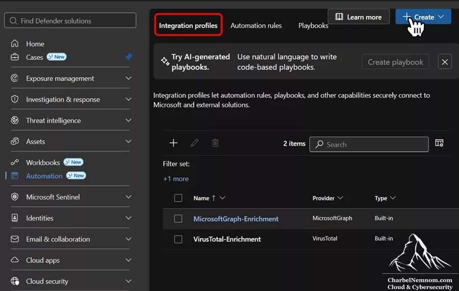Viewport: 459px width, 291px height.
Task: Click the Cloud security icon
Action: [x=15, y=281]
